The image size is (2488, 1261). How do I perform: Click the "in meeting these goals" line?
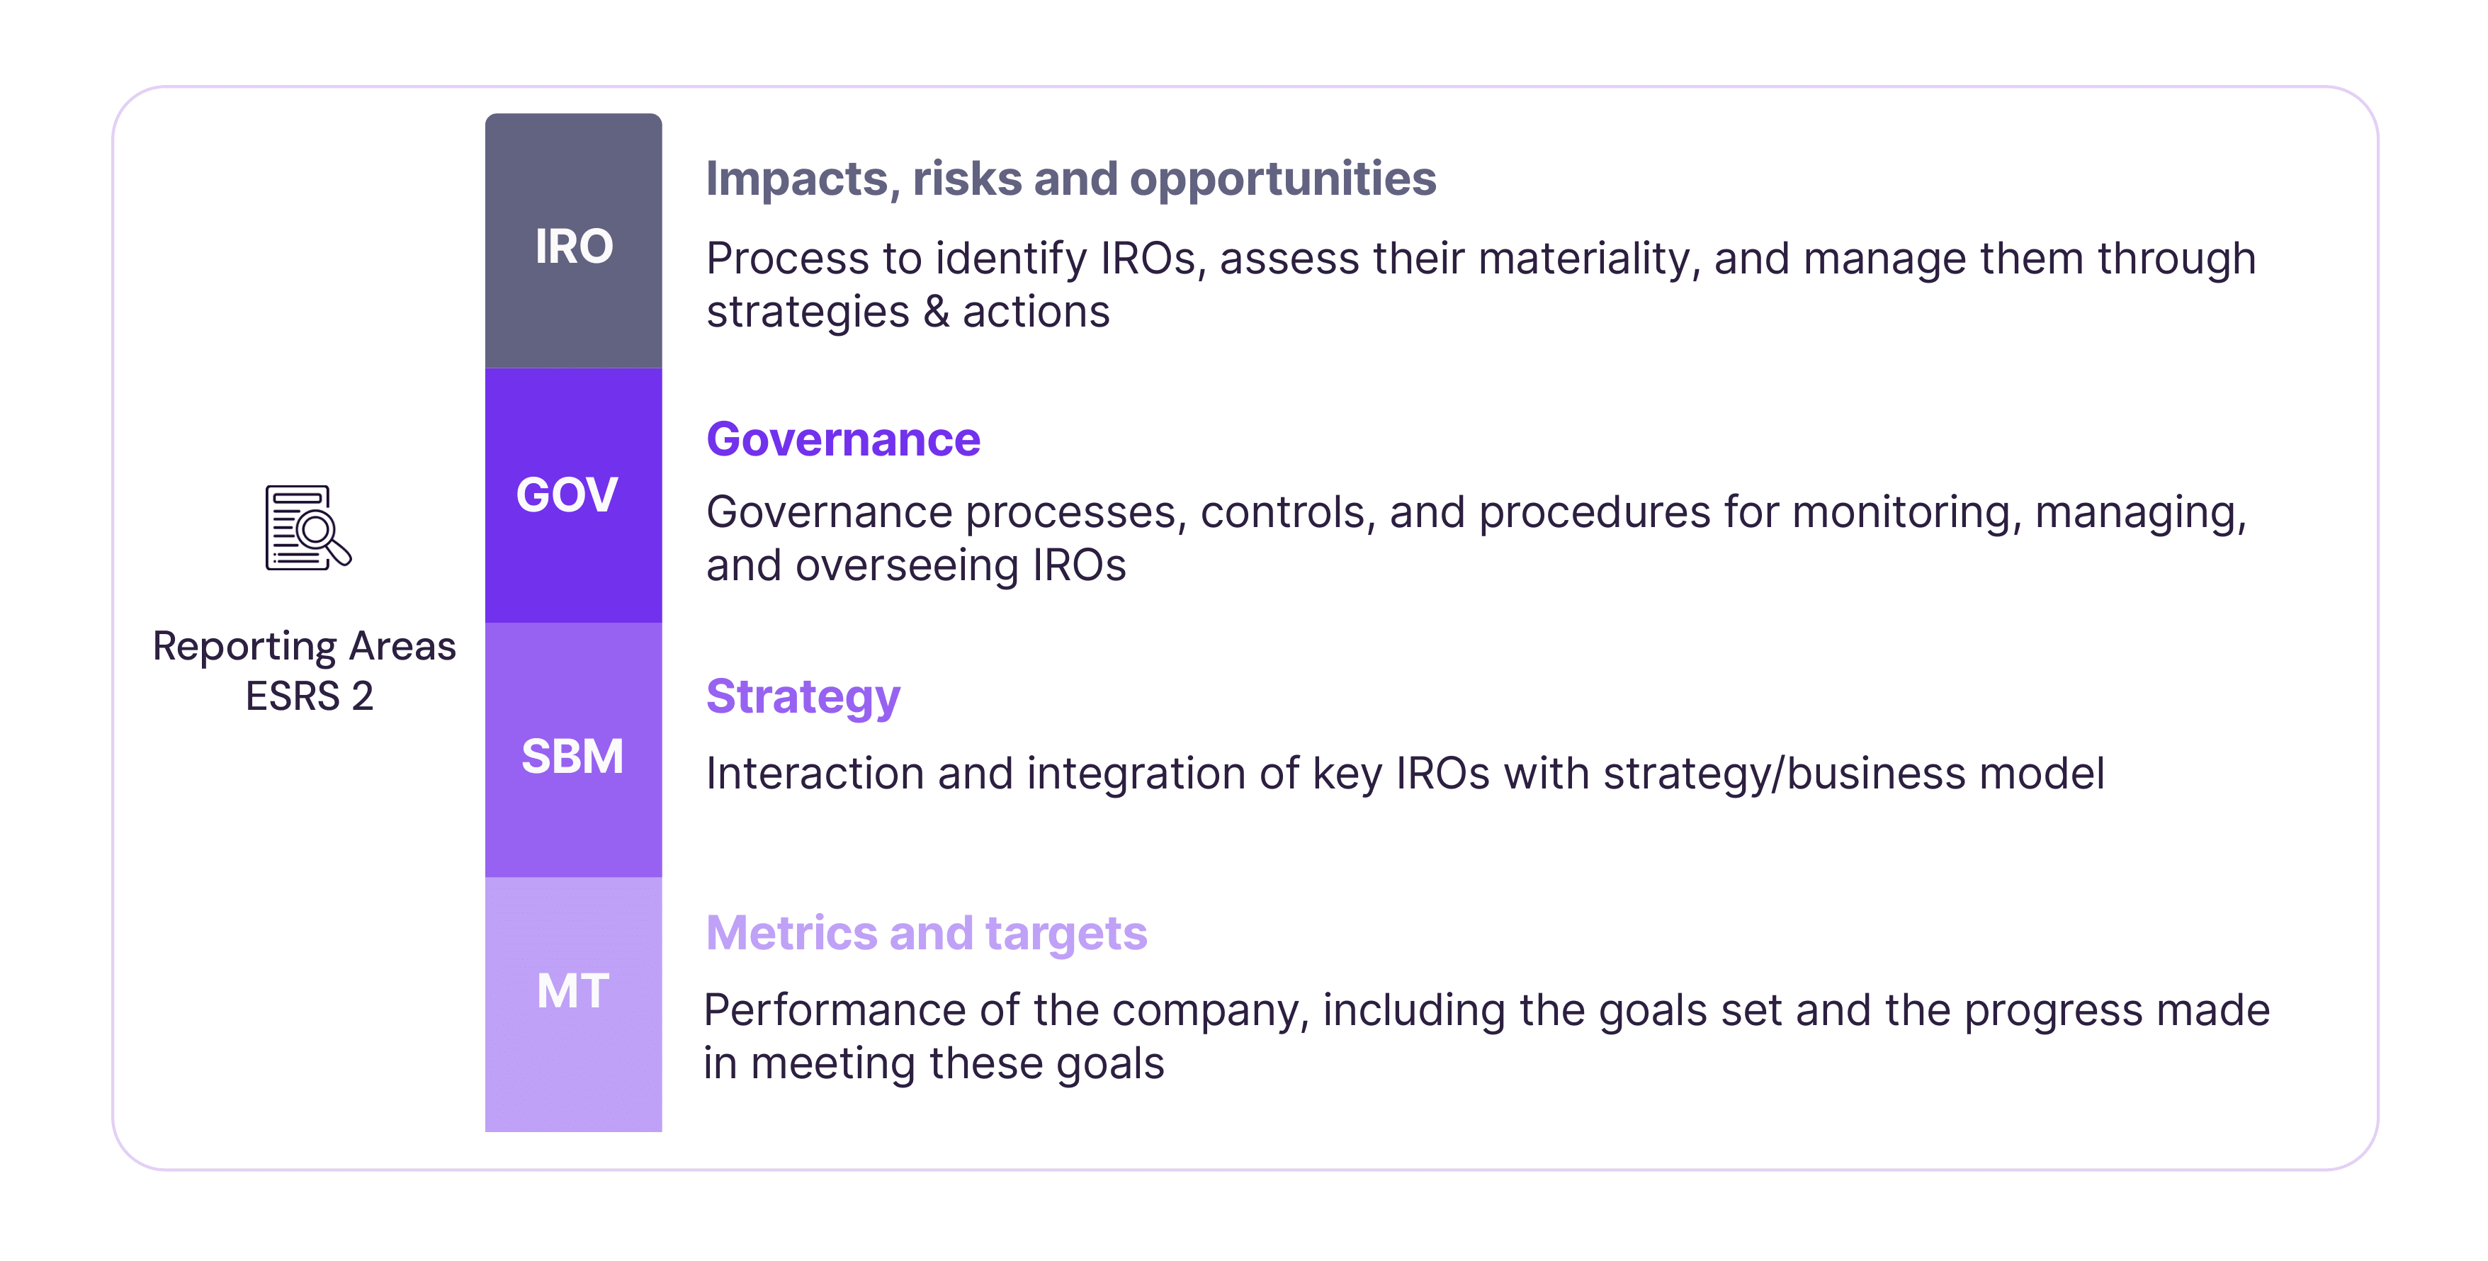point(933,1063)
